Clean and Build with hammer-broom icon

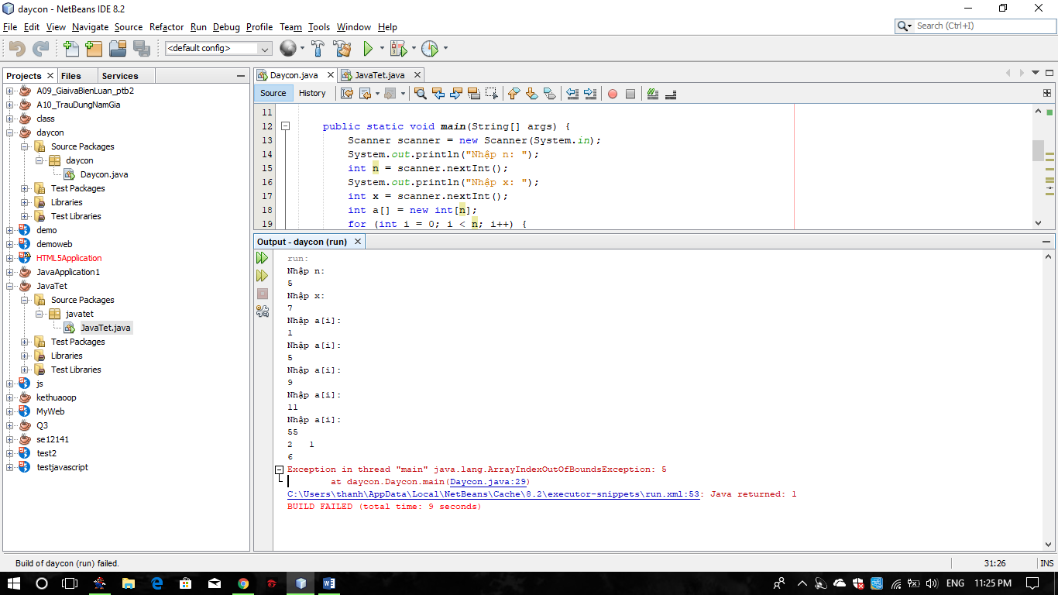coord(342,49)
